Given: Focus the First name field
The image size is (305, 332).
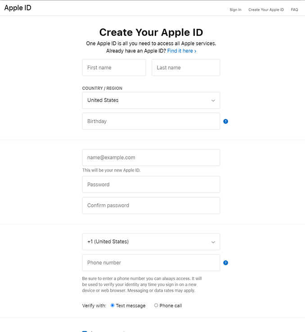Looking at the screenshot, I should tap(114, 67).
